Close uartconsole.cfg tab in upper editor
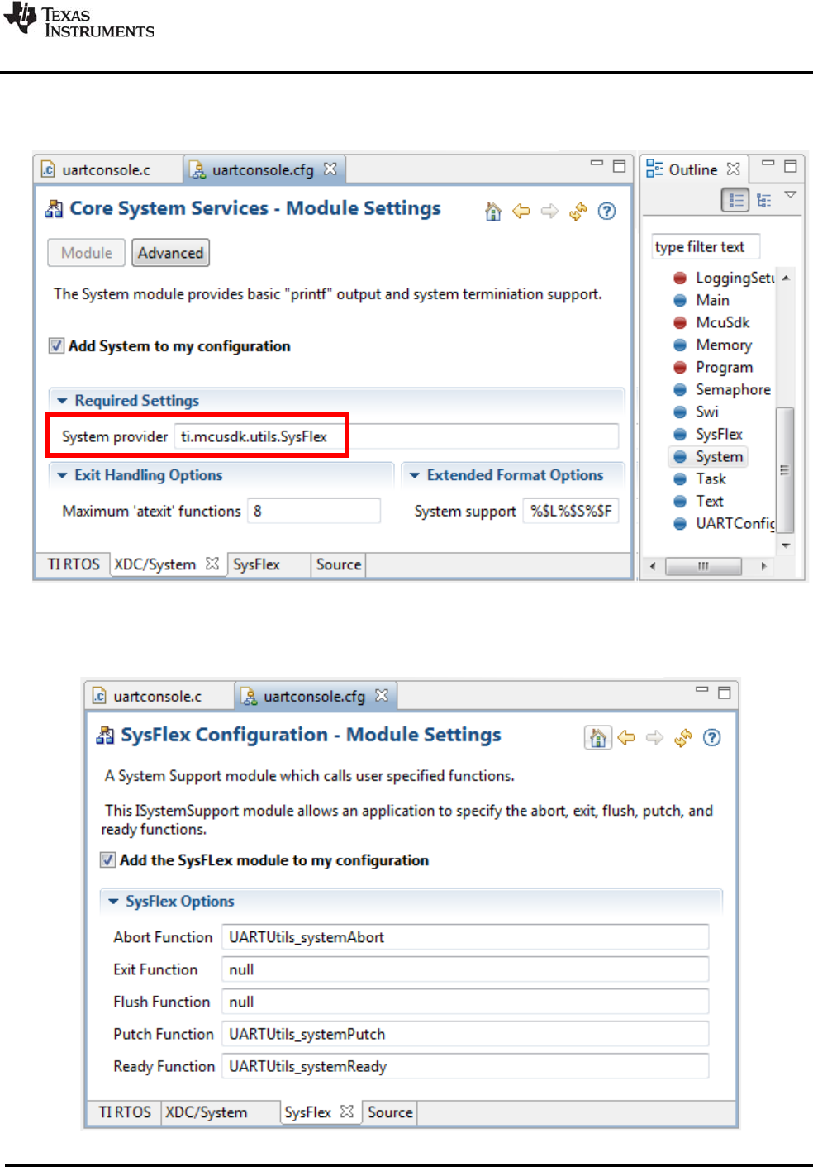This screenshot has height=1176, width=813. (x=330, y=169)
